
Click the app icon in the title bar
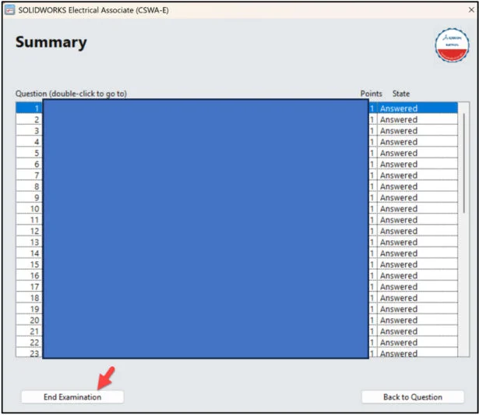click(10, 9)
